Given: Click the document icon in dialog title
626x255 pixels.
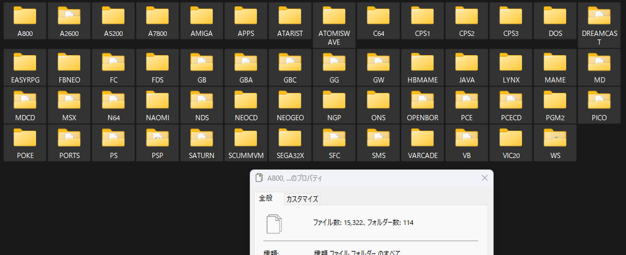Looking at the screenshot, I should click(x=259, y=178).
